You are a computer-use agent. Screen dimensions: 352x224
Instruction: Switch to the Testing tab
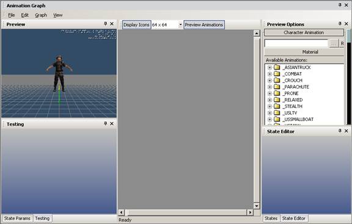click(x=42, y=218)
